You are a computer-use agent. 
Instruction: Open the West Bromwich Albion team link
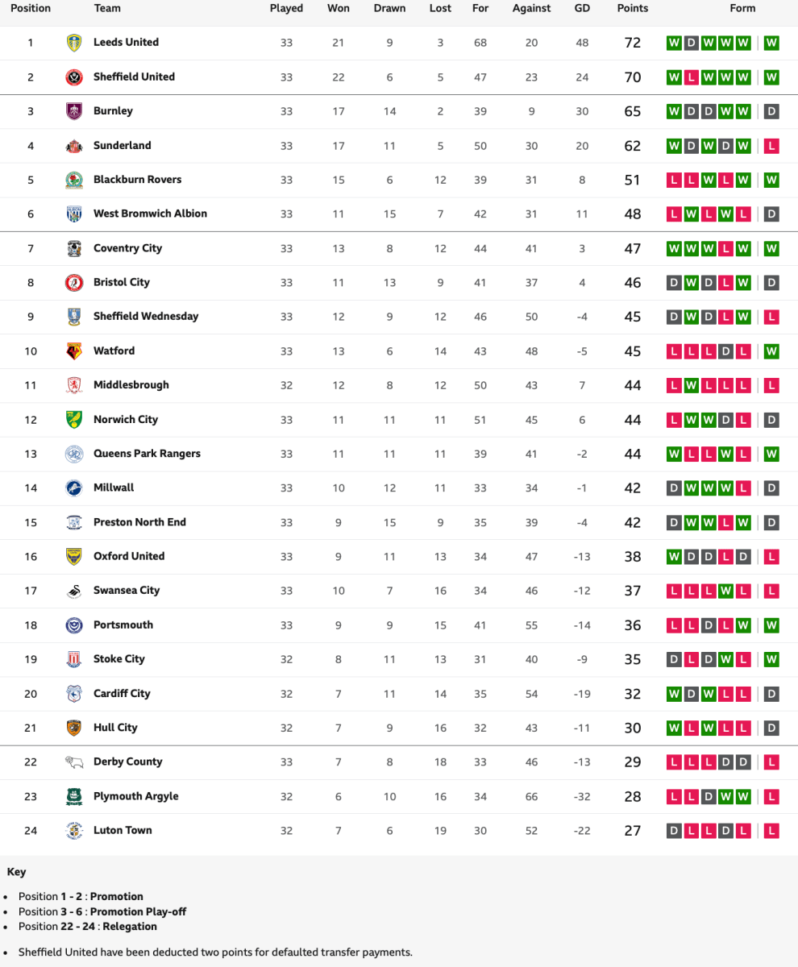point(150,214)
